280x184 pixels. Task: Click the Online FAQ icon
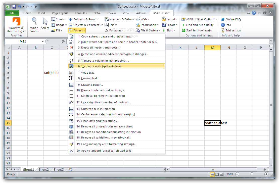[223, 19]
